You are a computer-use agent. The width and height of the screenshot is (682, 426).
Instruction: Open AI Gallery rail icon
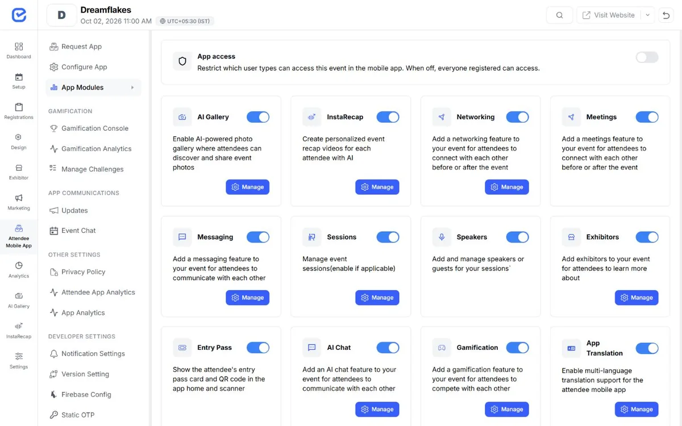pos(19,296)
